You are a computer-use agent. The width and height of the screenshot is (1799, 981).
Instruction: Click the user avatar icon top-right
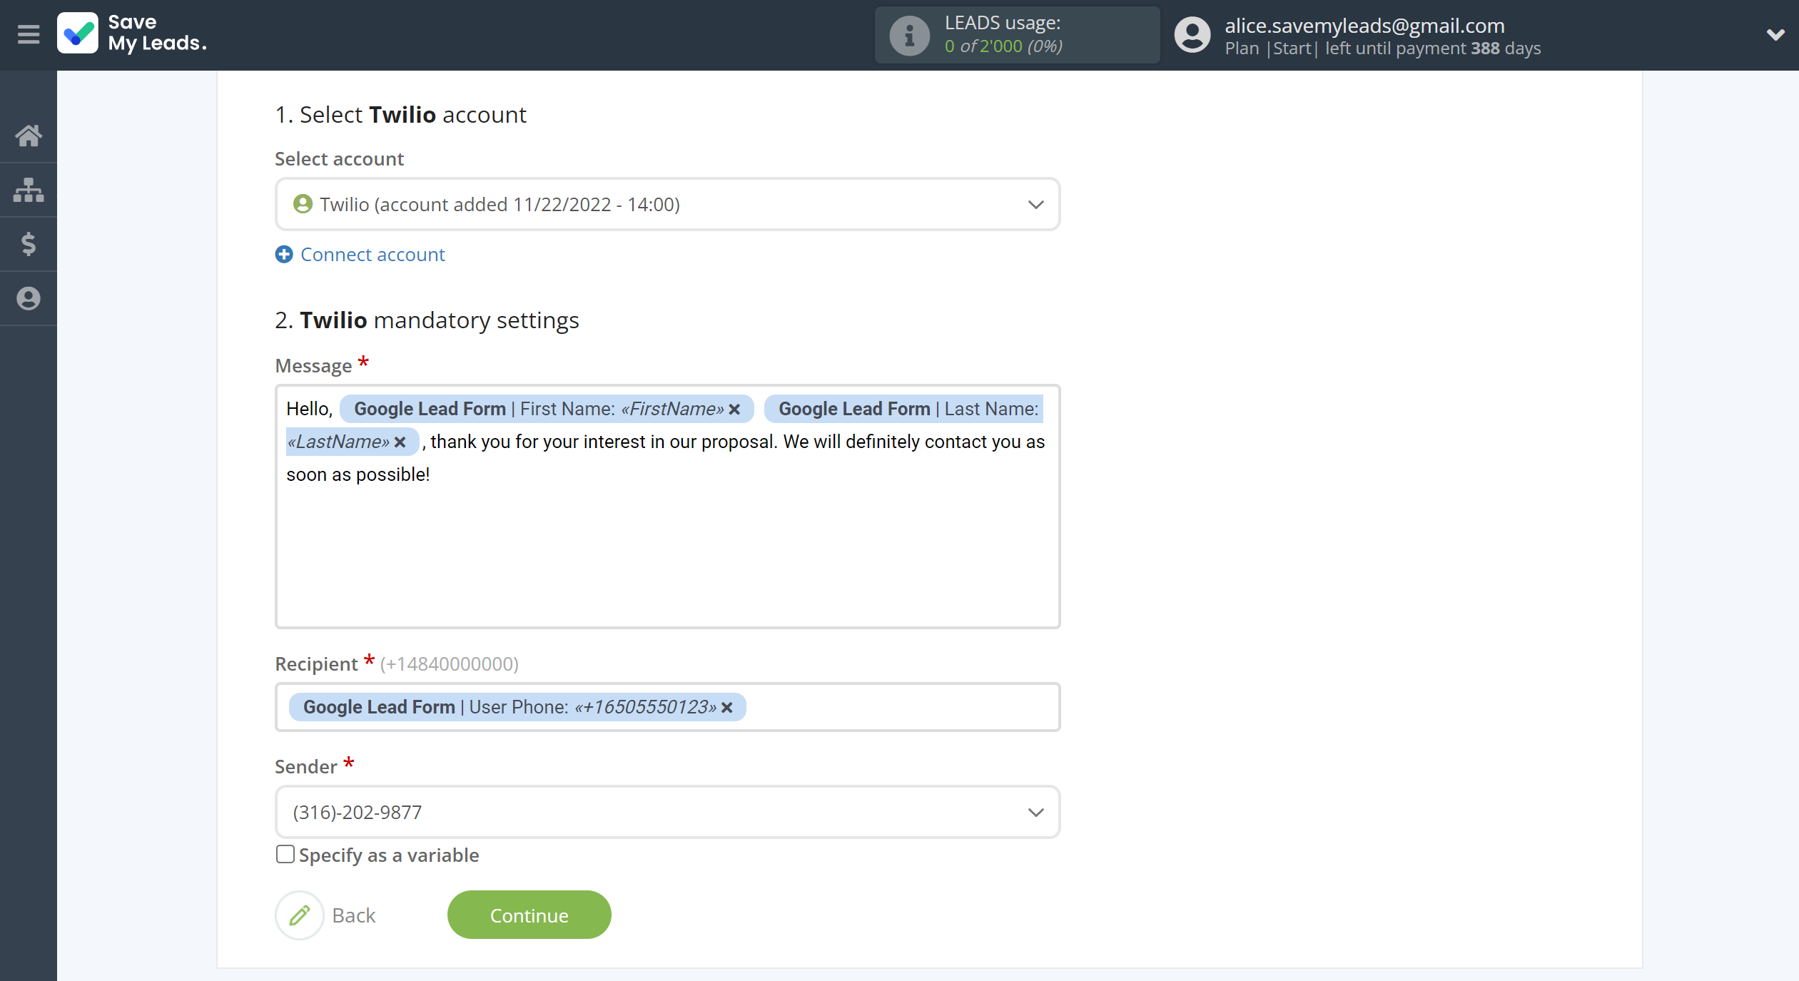1189,34
